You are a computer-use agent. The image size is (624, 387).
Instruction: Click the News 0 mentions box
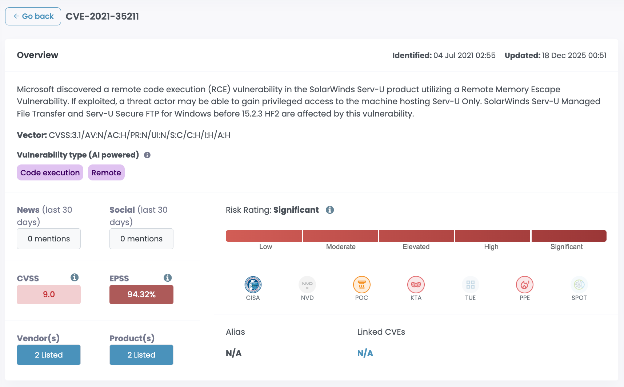[x=49, y=239]
